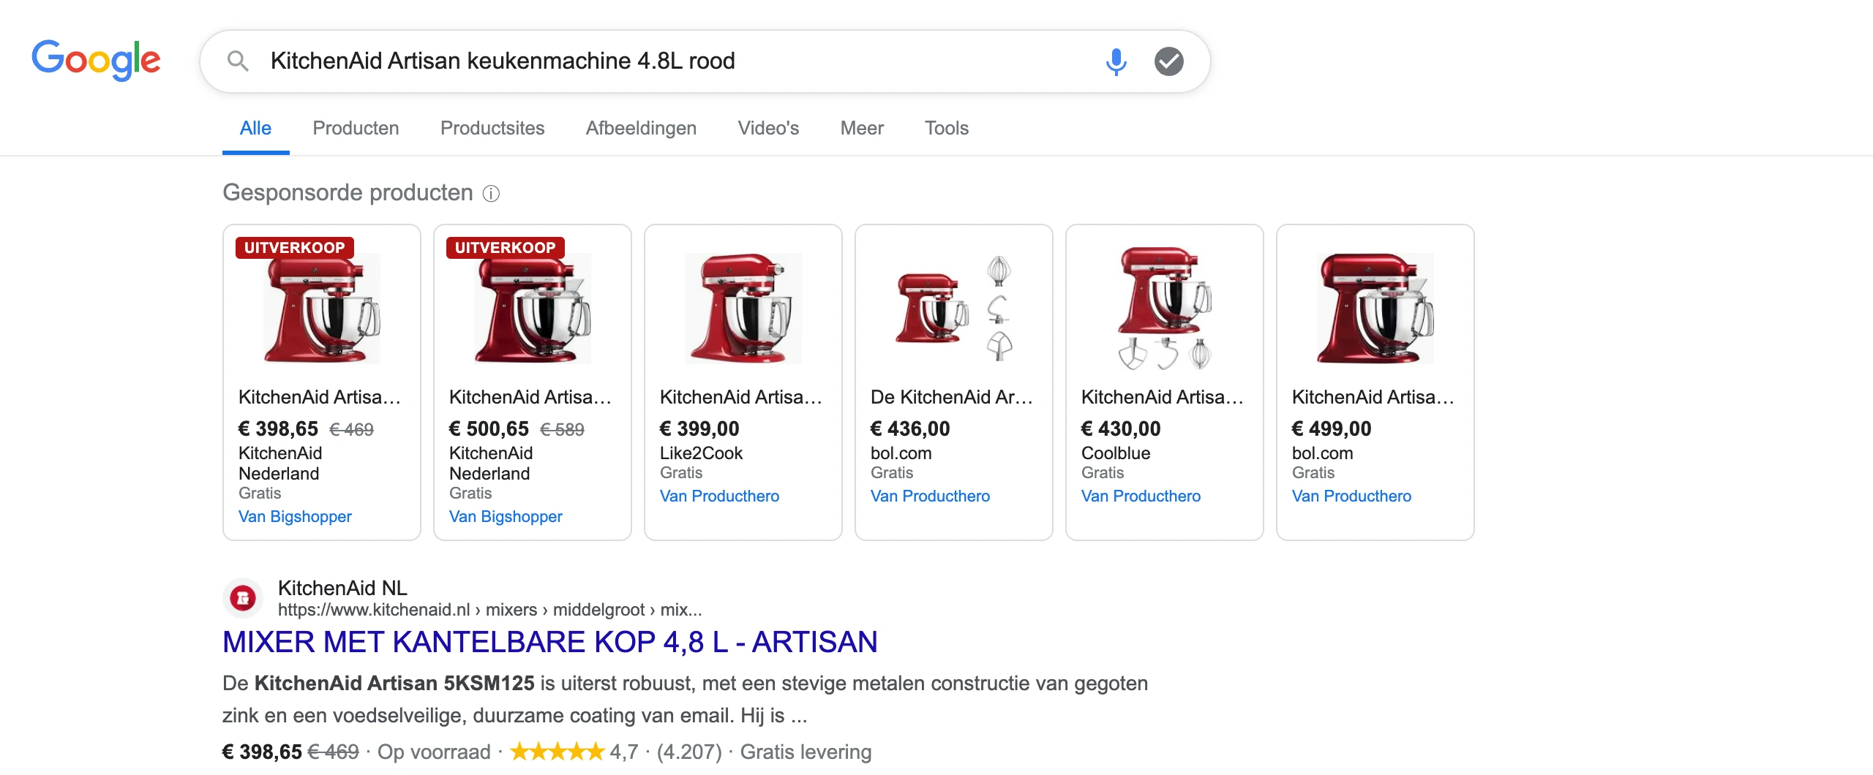Screen dimensions: 1873x775
Task: Select the first UITVERKOOP product badge
Action: [296, 247]
